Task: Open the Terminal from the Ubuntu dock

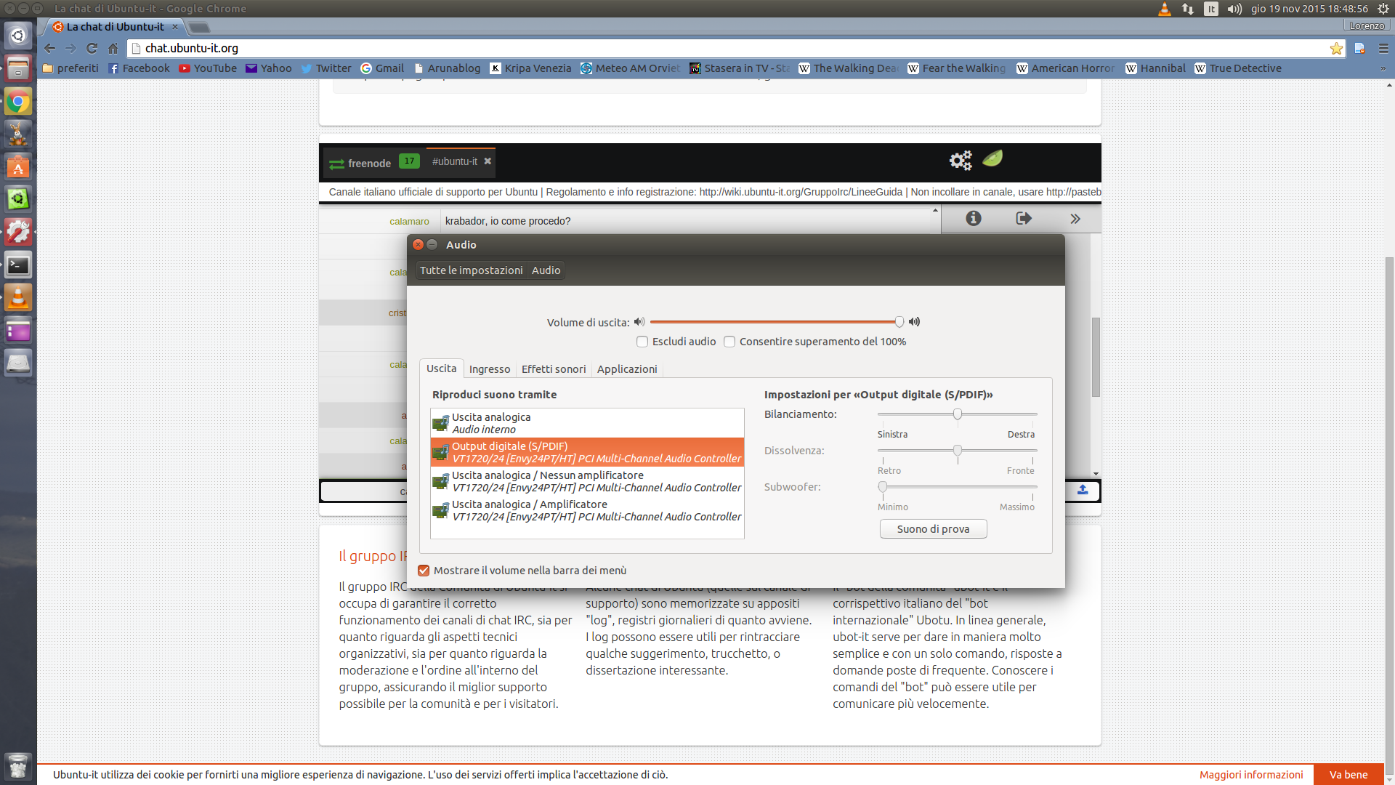Action: click(x=18, y=265)
